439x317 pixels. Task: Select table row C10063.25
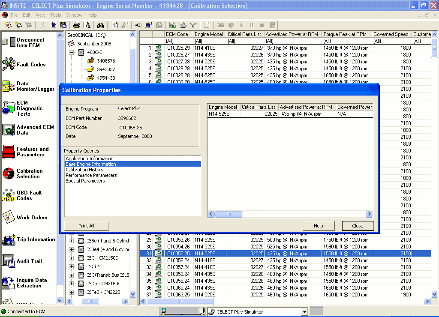(285, 295)
